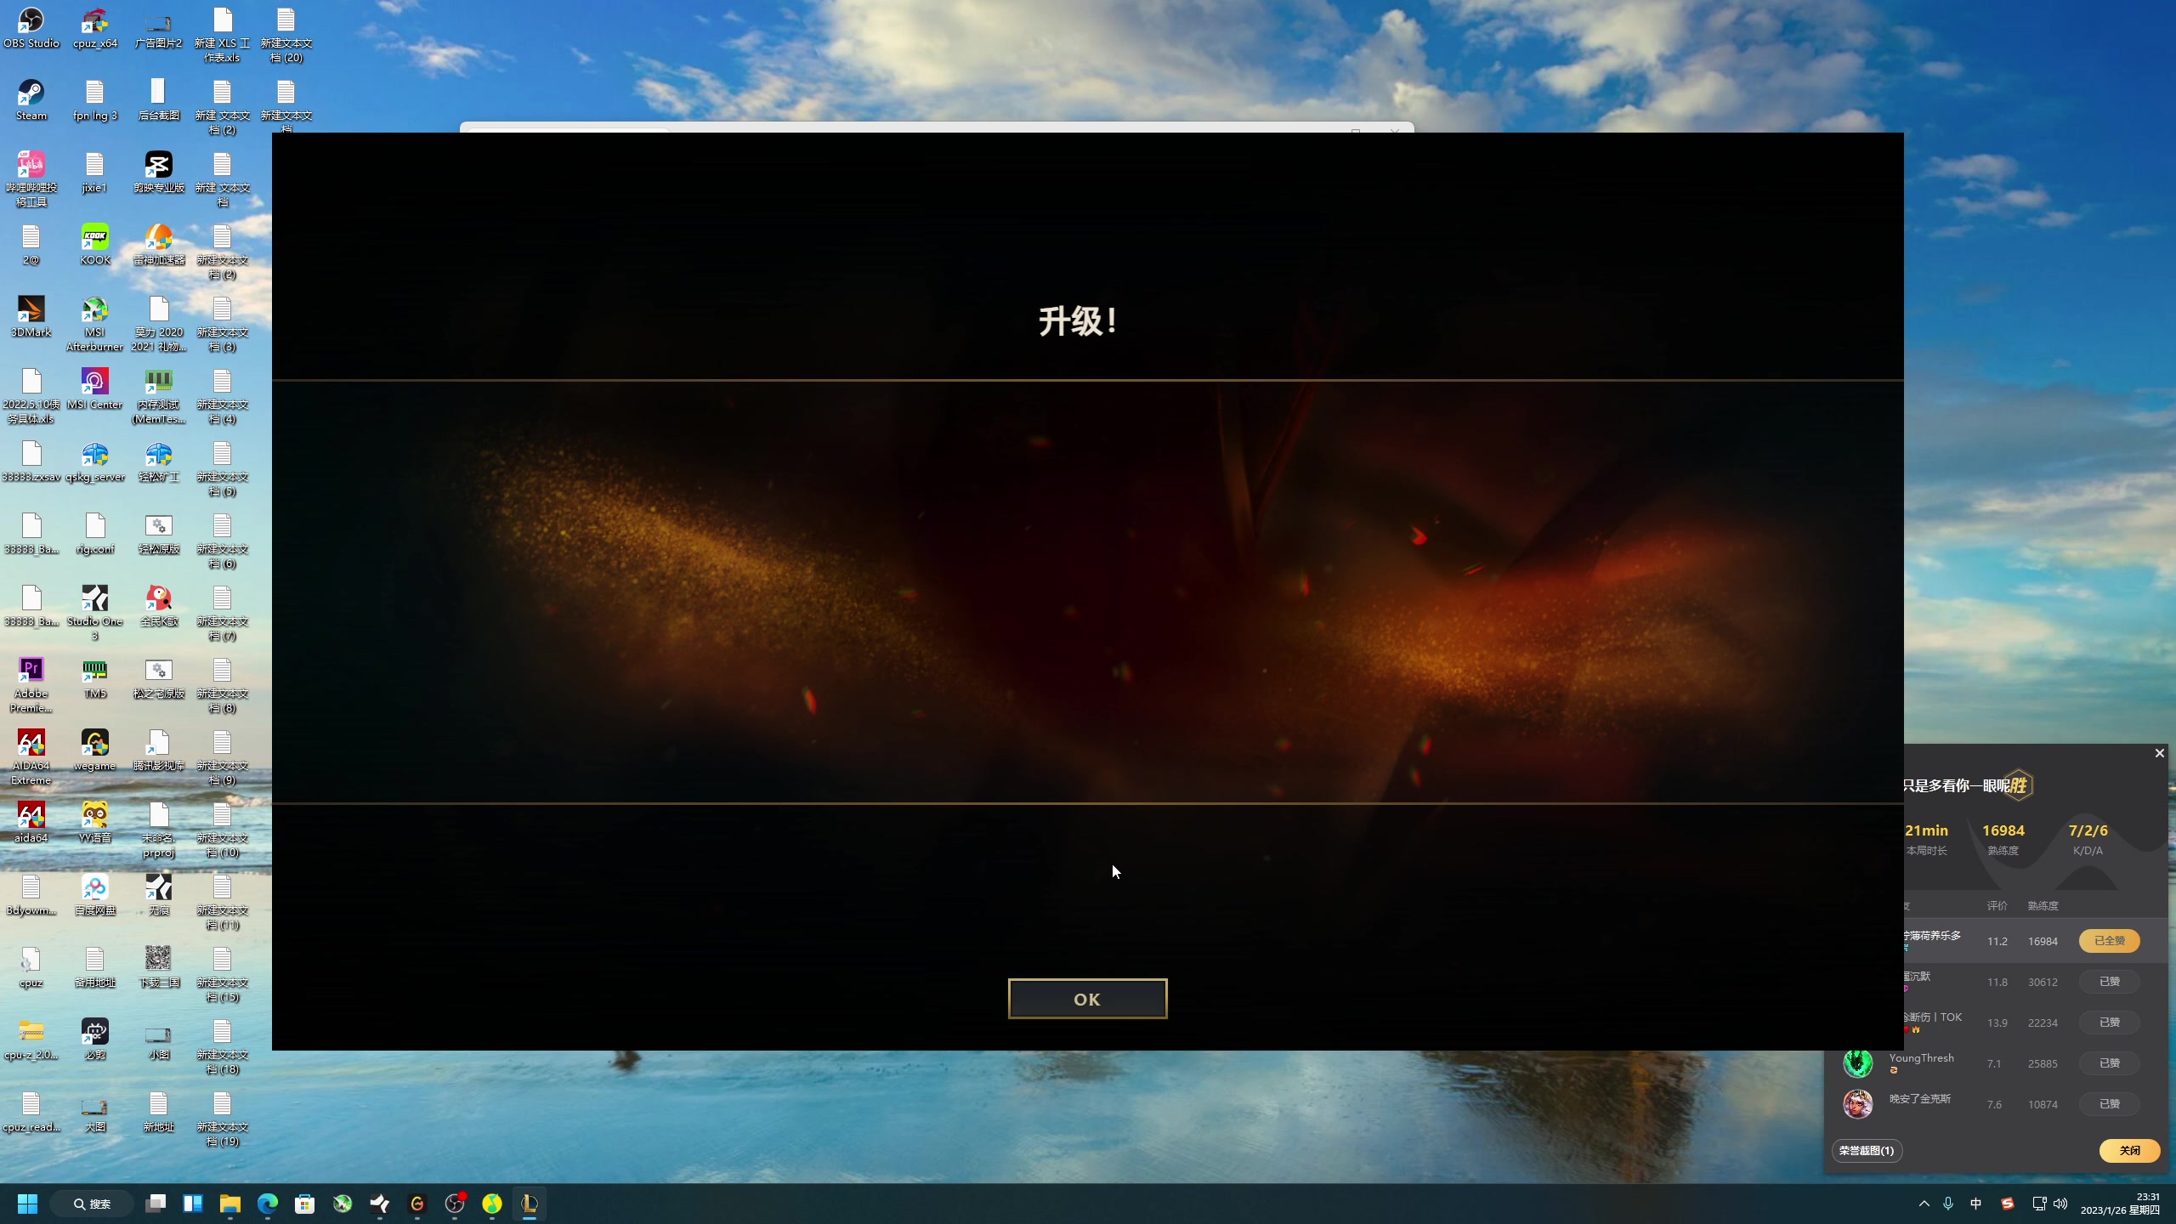
Task: Click the 25885 proficiency value
Action: pyautogui.click(x=2043, y=1063)
